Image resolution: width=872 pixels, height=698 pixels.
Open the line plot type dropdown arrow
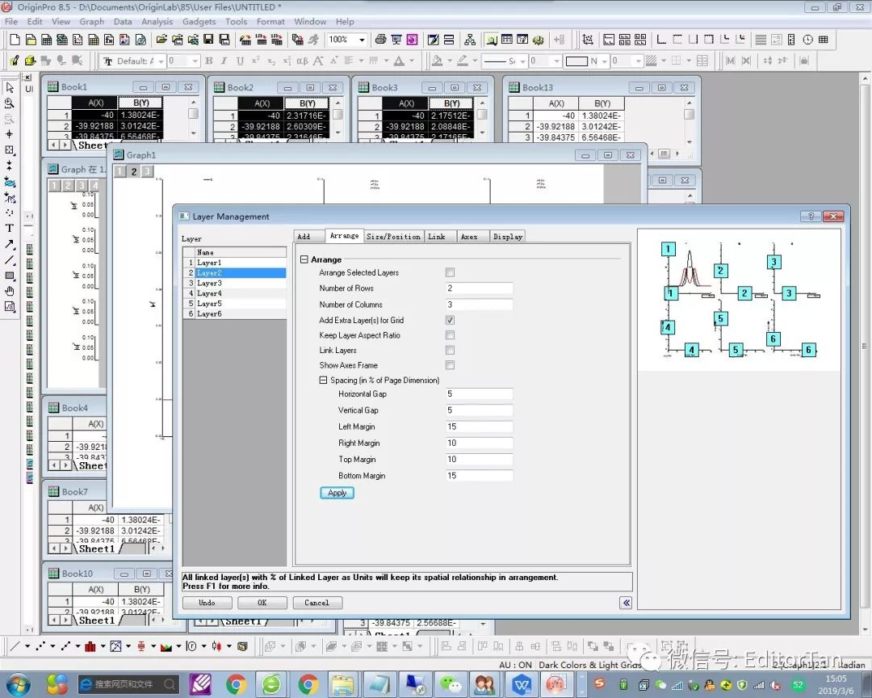click(27, 646)
